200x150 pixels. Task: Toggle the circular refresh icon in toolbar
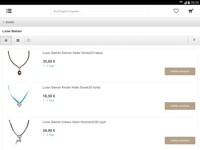pos(29,40)
